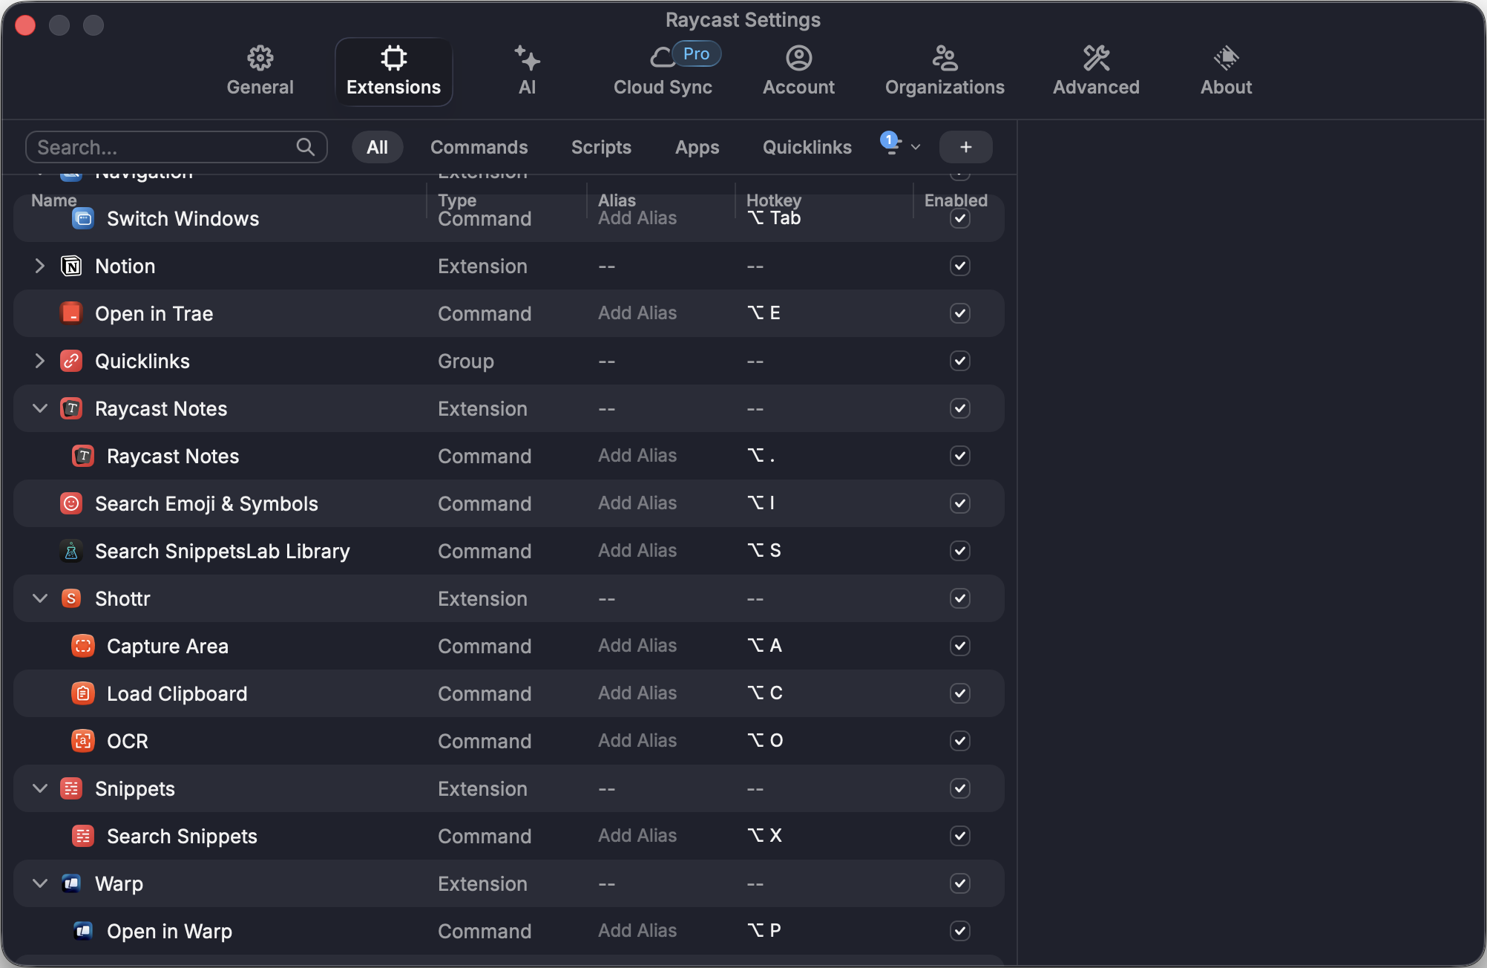This screenshot has width=1487, height=968.
Task: Filter list by Scripts
Action: [x=601, y=147]
